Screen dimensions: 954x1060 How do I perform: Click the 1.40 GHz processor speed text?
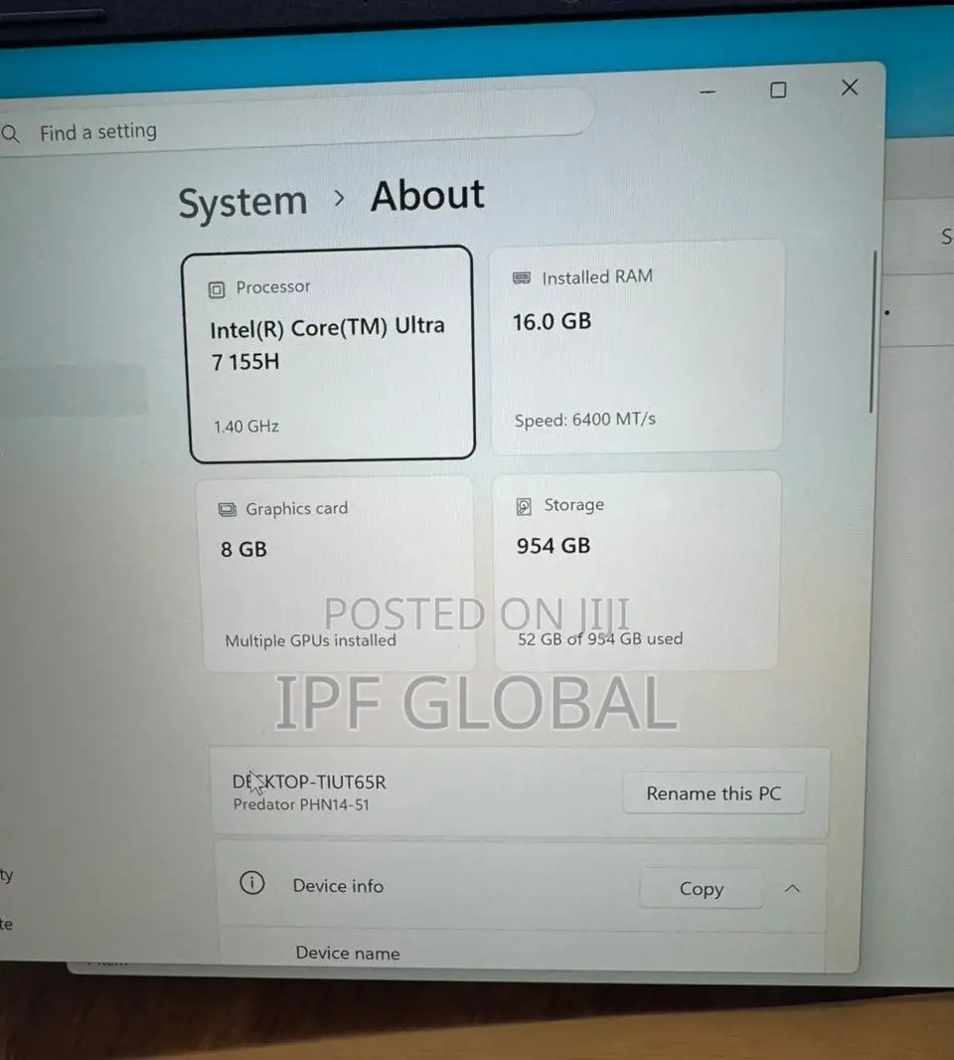[x=246, y=427]
